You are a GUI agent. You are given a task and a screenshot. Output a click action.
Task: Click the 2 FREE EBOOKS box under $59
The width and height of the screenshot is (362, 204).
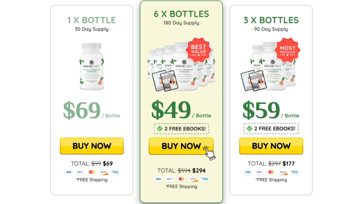tap(271, 129)
